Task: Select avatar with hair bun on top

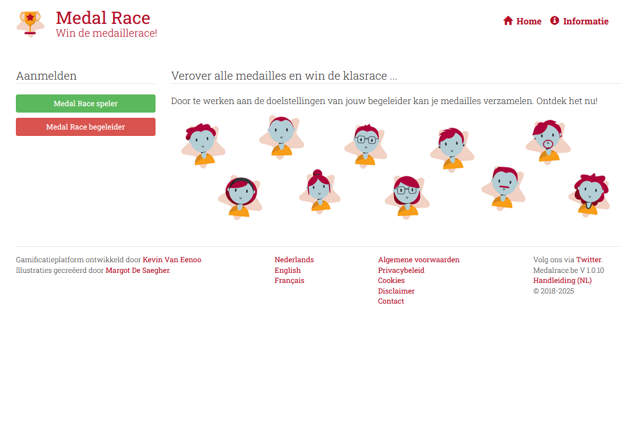Action: tap(319, 191)
